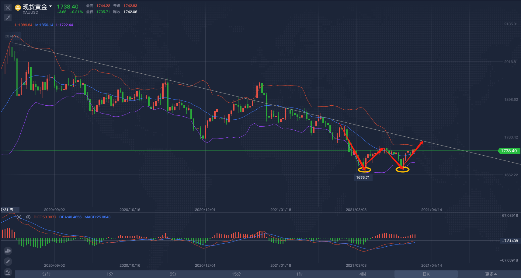This screenshot has width=521, height=278.
Task: Switch to the 4时 timeframe tab
Action: [x=363, y=274]
